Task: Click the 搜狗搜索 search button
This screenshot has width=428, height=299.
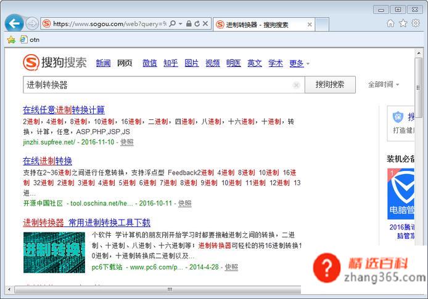Action: (x=330, y=85)
